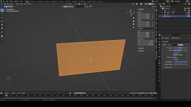Image resolution: width=191 pixels, height=107 pixels.
Task: Open the Playback menu in timeline
Action: [7, 93]
